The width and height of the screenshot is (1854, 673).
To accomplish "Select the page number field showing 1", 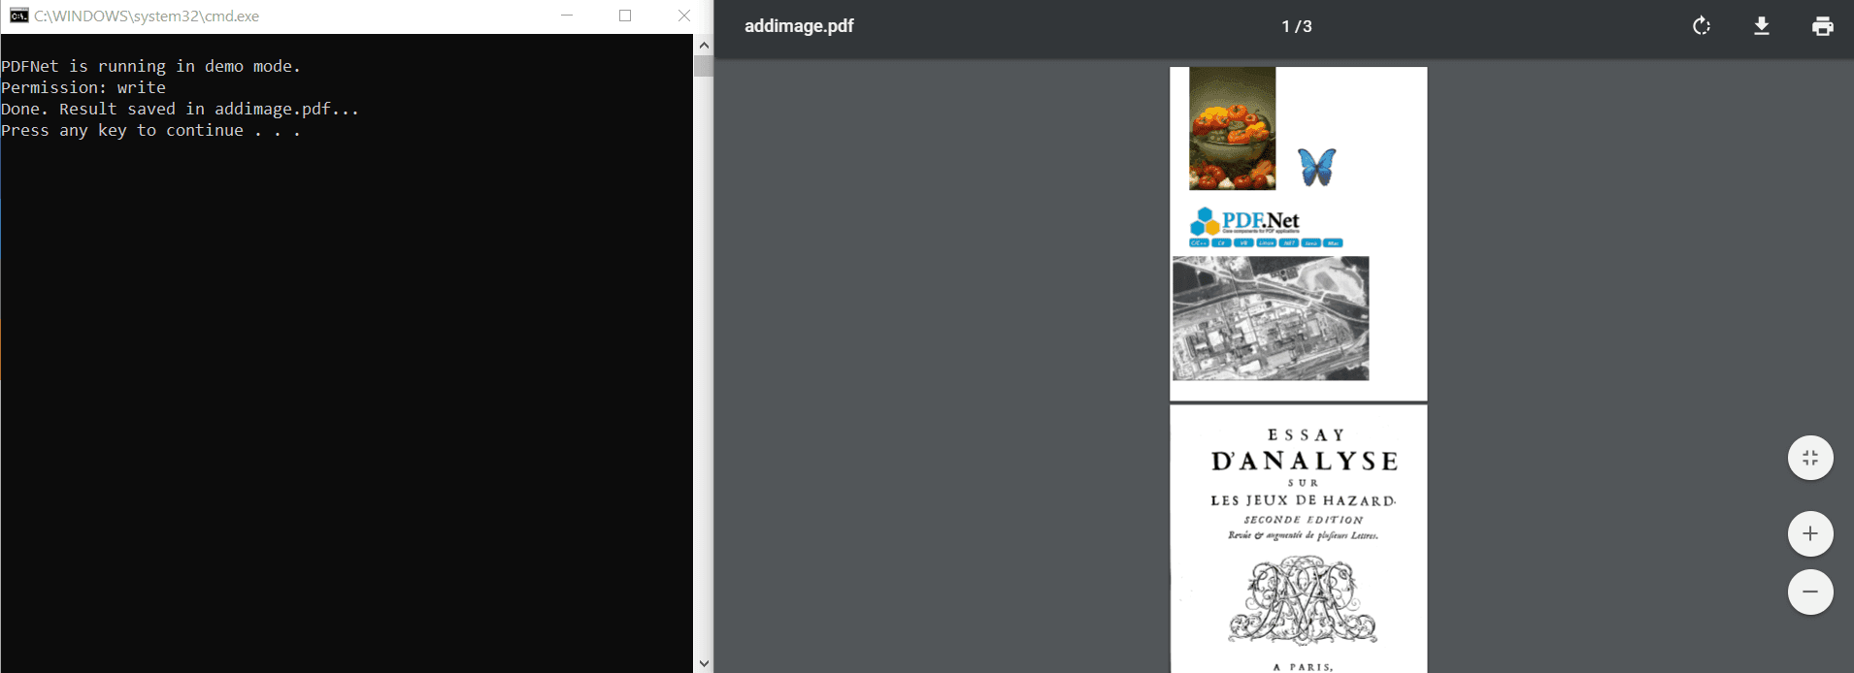I will coord(1286,26).
